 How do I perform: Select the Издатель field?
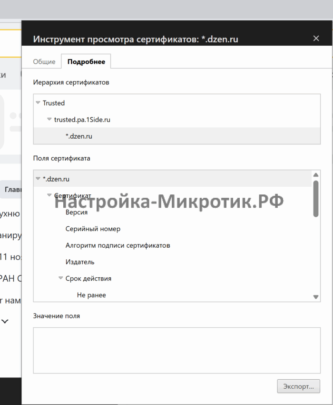coord(80,262)
